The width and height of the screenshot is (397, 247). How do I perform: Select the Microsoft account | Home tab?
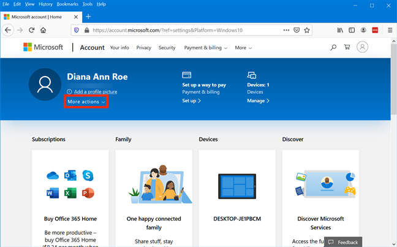tap(41, 17)
